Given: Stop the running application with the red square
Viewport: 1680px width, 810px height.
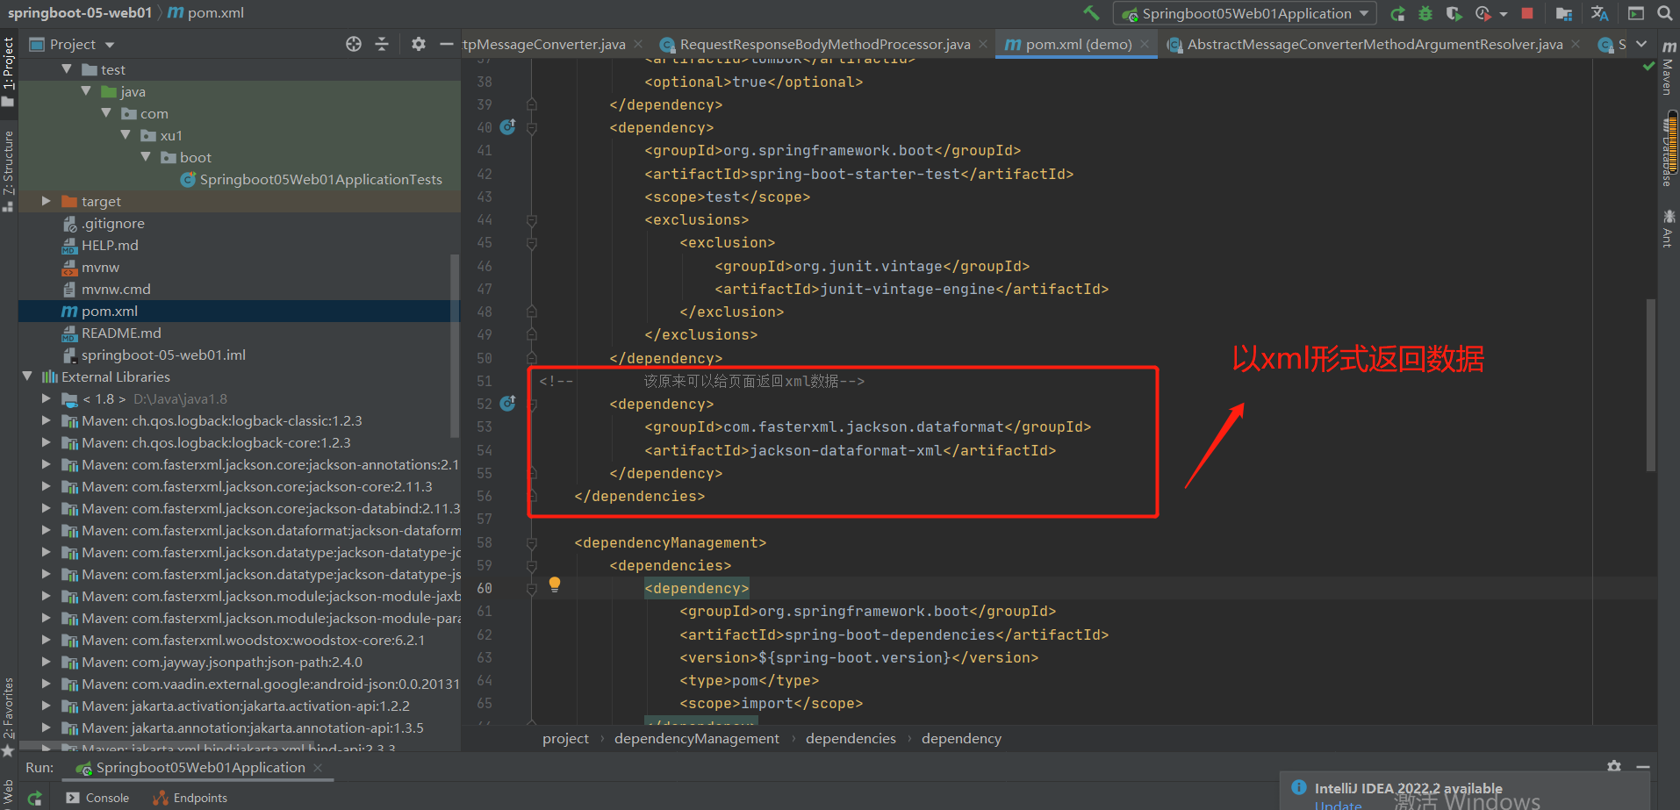Looking at the screenshot, I should [x=1527, y=13].
